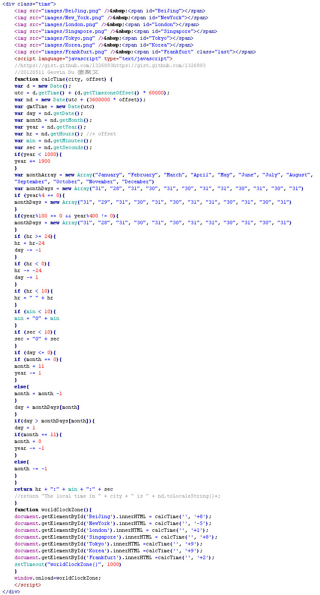Viewport: 320px width, 595px height.
Task: Click the if (year%4 == 0) line
Action: tap(40, 195)
